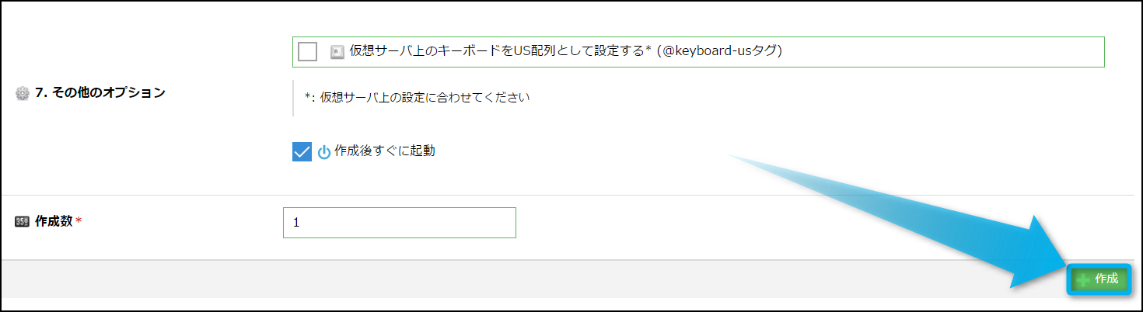Click the gear icon for その他のオプション
The width and height of the screenshot is (1143, 312).
(x=22, y=93)
